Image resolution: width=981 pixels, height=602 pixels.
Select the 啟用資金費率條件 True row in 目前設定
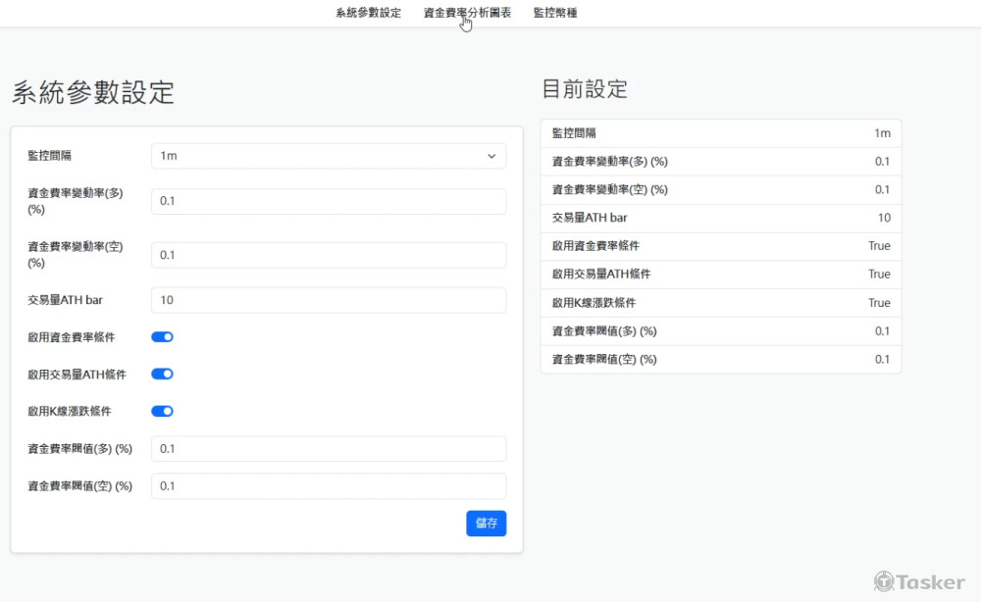[x=721, y=246]
